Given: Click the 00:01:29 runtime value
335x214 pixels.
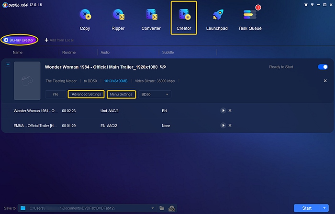Looking at the screenshot, I should (69, 126).
